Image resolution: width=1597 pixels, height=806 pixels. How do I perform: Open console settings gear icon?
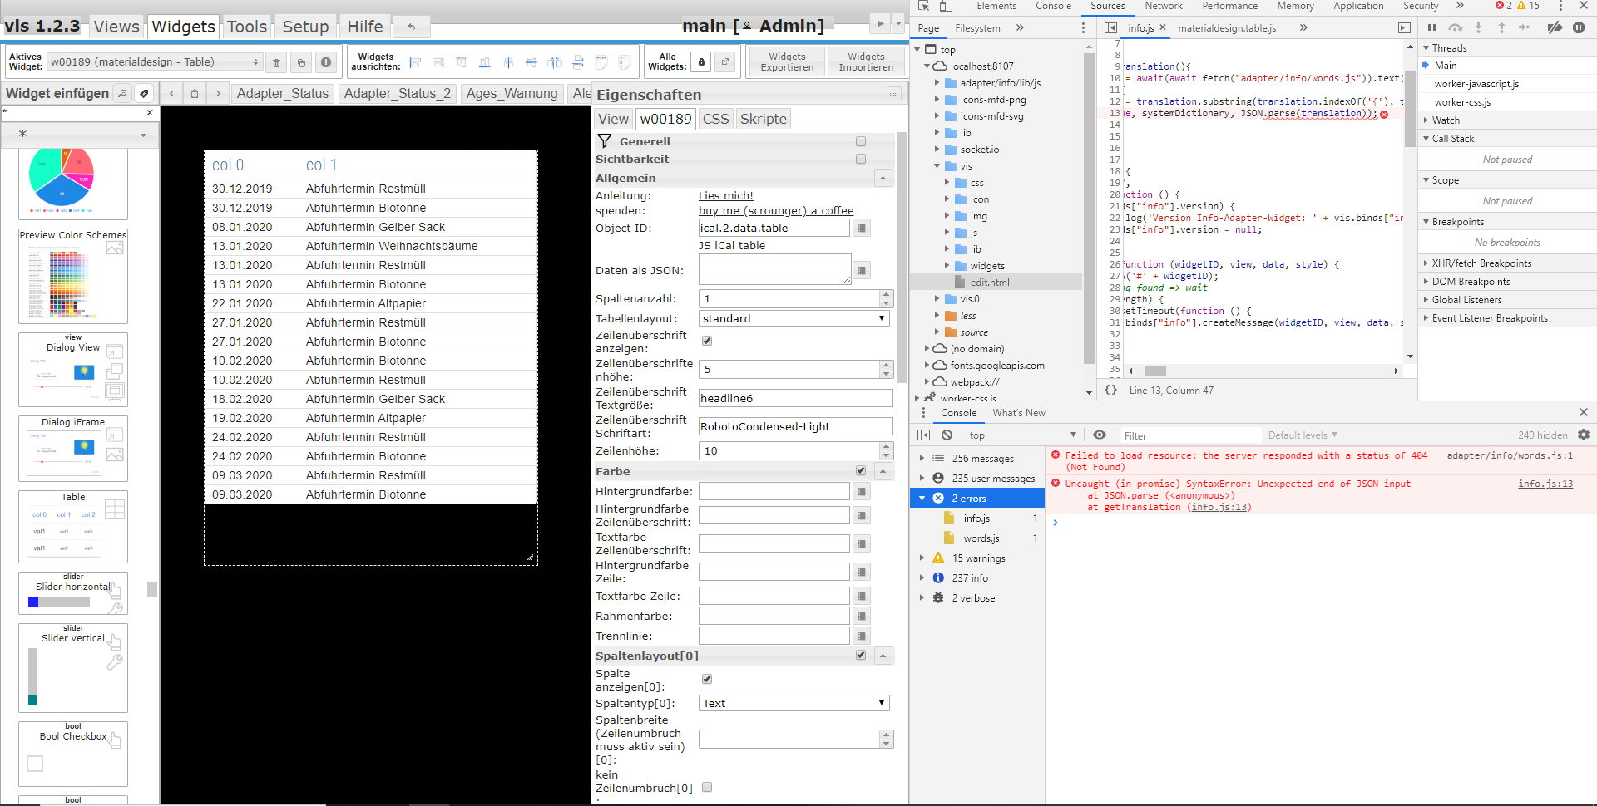[1584, 435]
